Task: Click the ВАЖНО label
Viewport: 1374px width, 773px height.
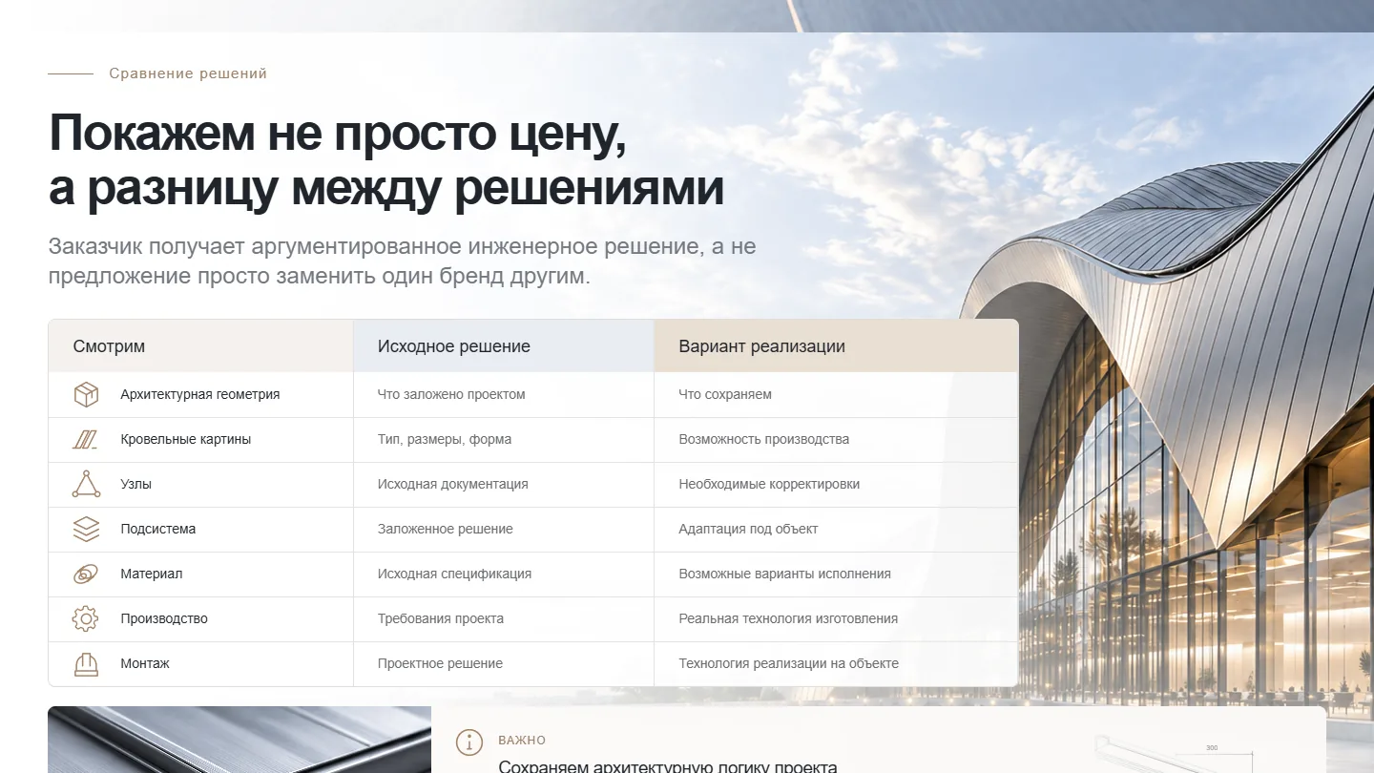Action: (522, 741)
